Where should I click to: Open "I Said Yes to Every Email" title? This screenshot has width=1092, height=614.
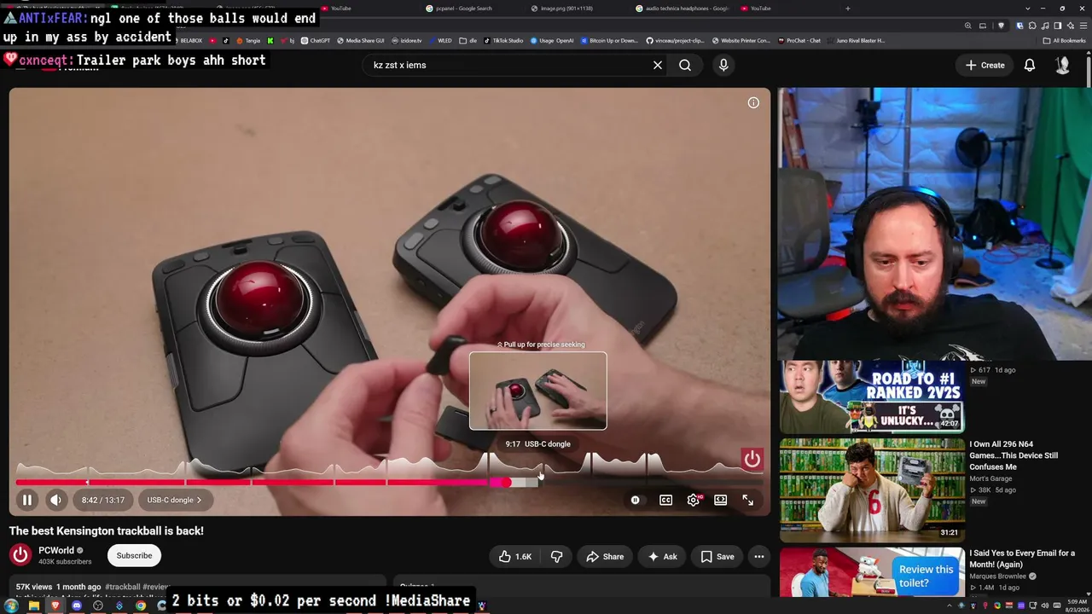point(1022,559)
